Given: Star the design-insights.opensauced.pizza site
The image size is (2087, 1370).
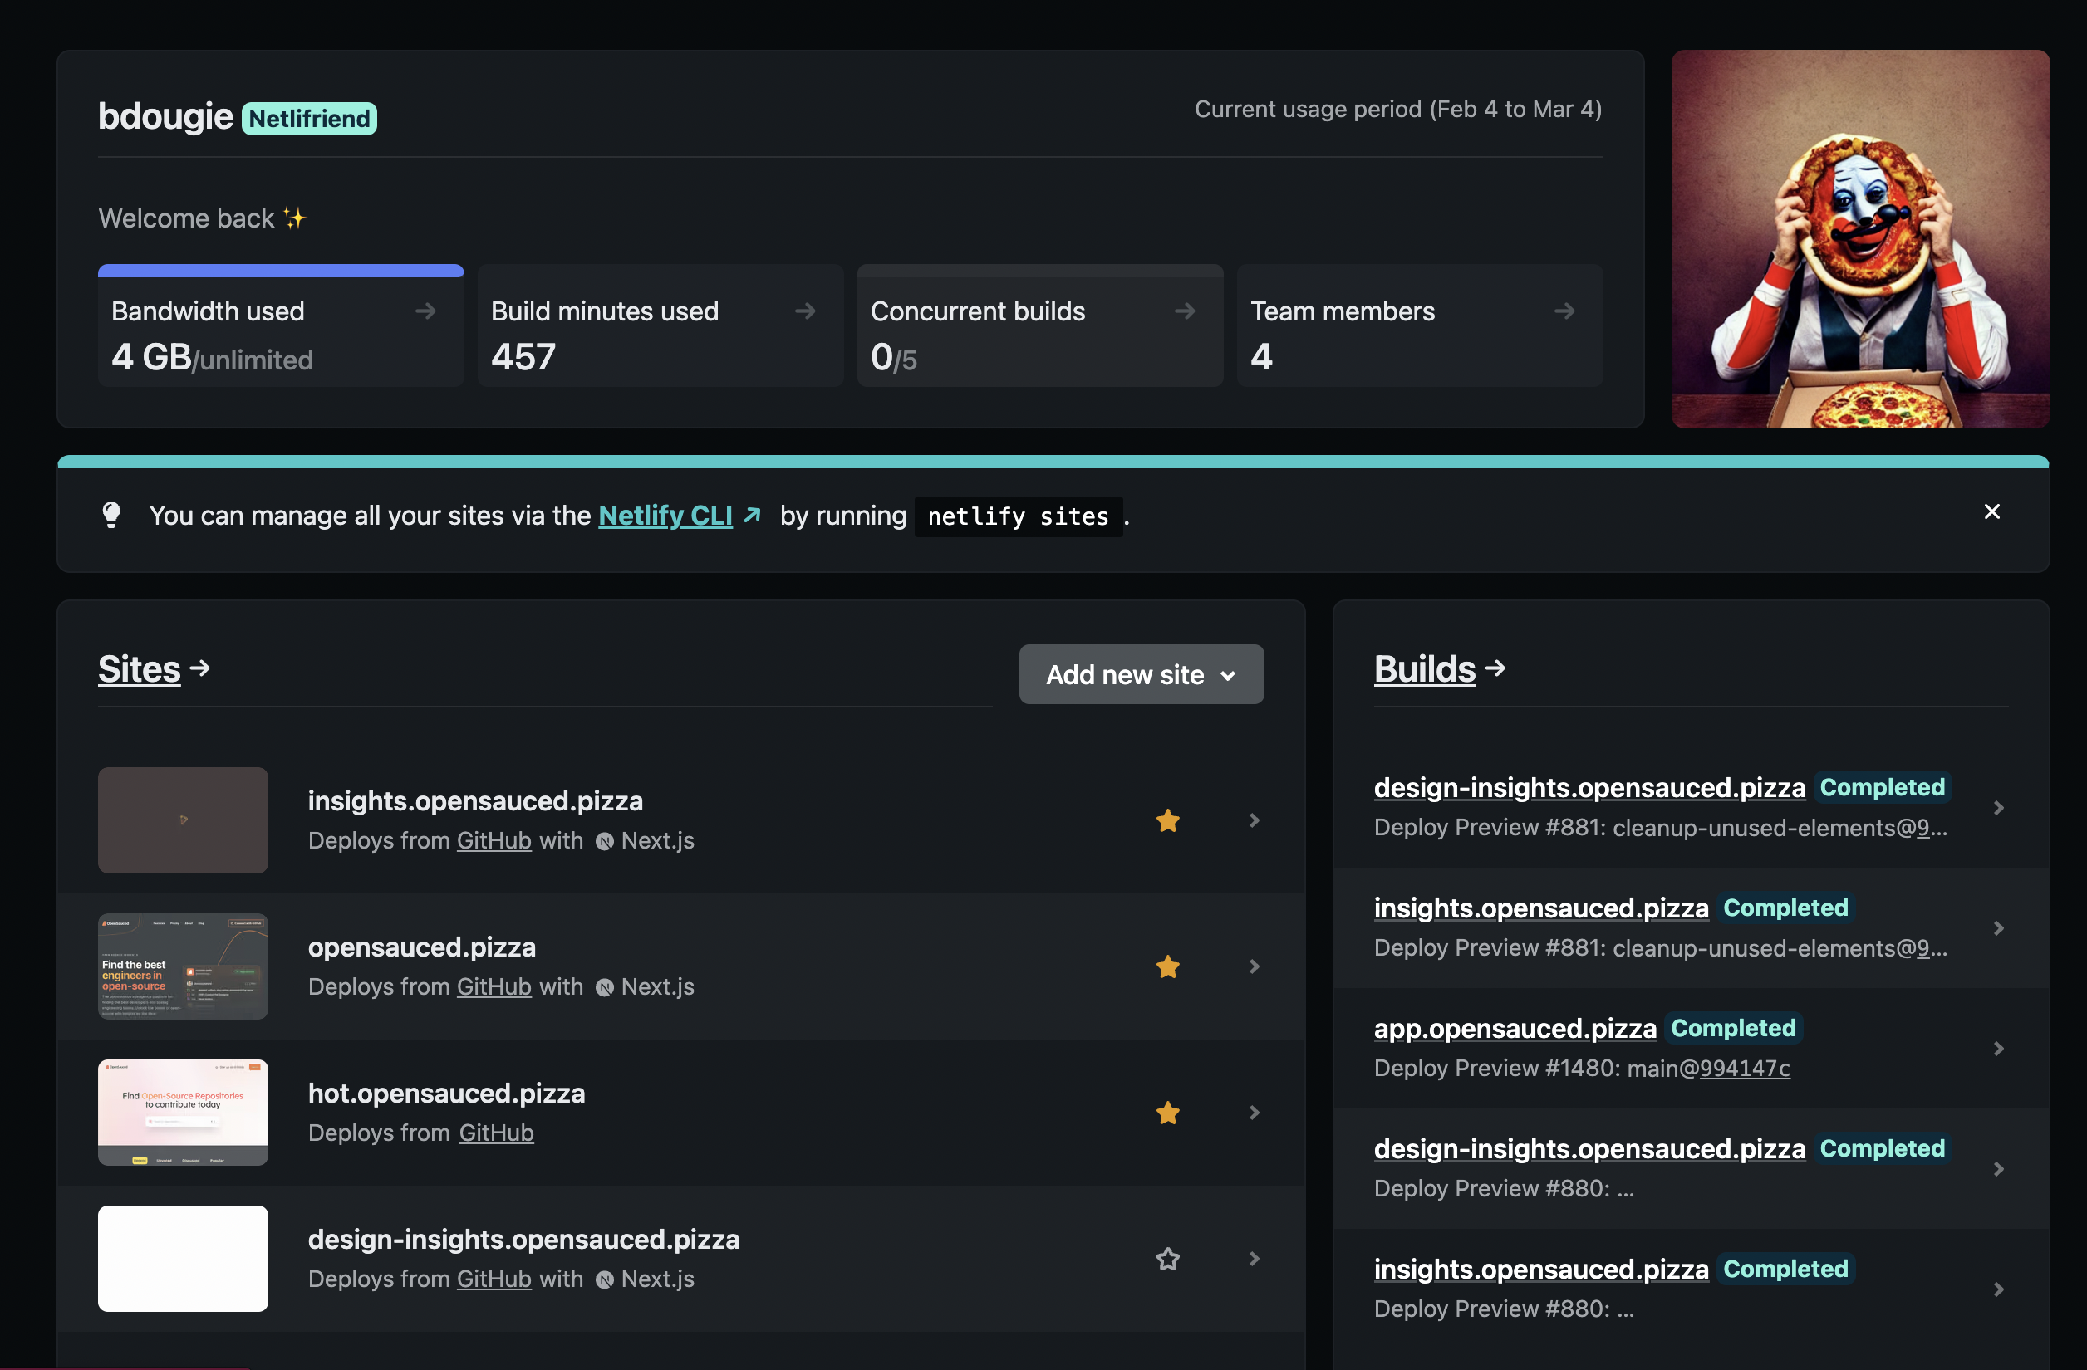Looking at the screenshot, I should 1167,1259.
